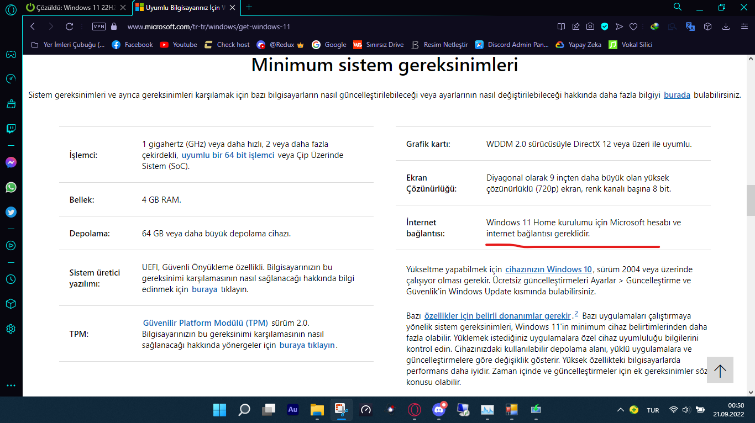
Task: Open the @Redux bookmark
Action: pos(280,45)
